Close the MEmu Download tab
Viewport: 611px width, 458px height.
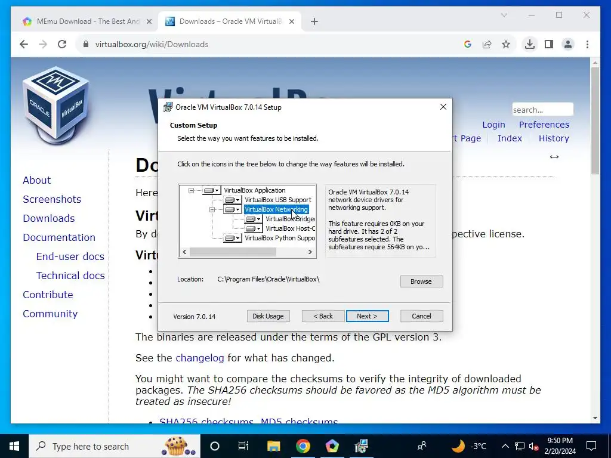point(149,21)
